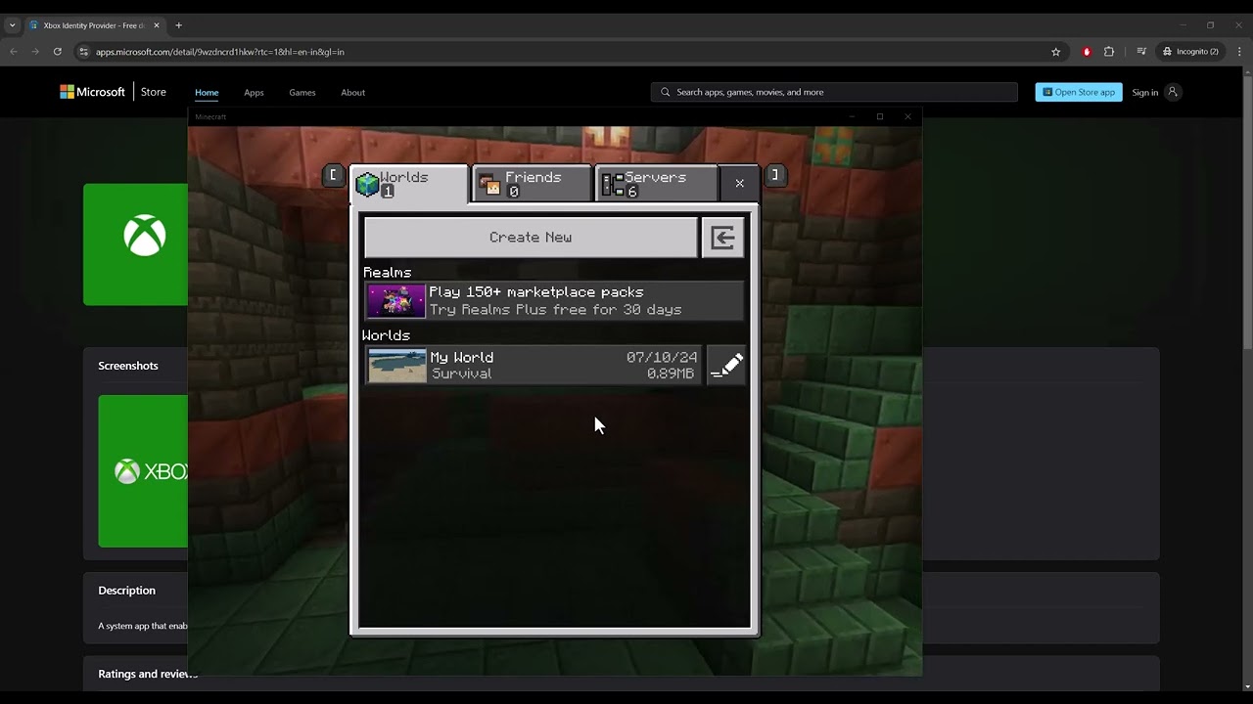Click the red extension icon in toolbar
The image size is (1253, 704).
click(1086, 52)
